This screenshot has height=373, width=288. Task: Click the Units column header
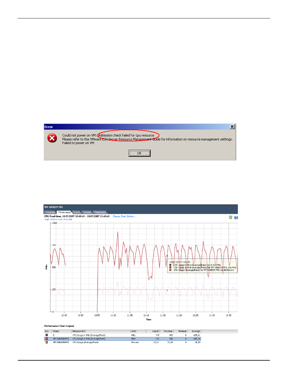pyautogui.click(x=138, y=331)
